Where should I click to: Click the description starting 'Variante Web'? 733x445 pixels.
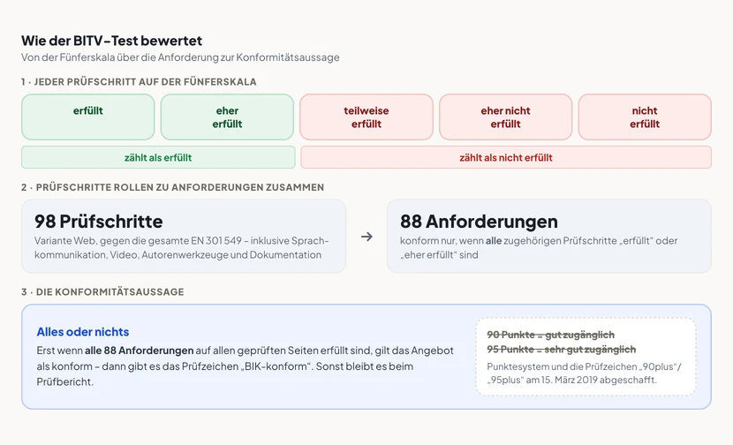pyautogui.click(x=181, y=248)
